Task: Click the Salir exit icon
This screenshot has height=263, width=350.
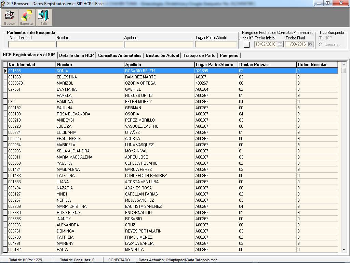Action: (44, 17)
